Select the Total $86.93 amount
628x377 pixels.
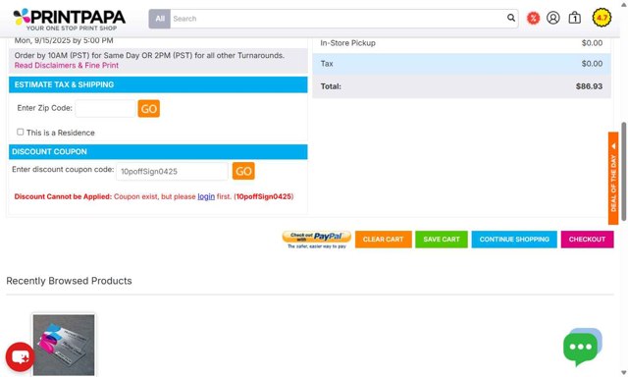point(589,86)
